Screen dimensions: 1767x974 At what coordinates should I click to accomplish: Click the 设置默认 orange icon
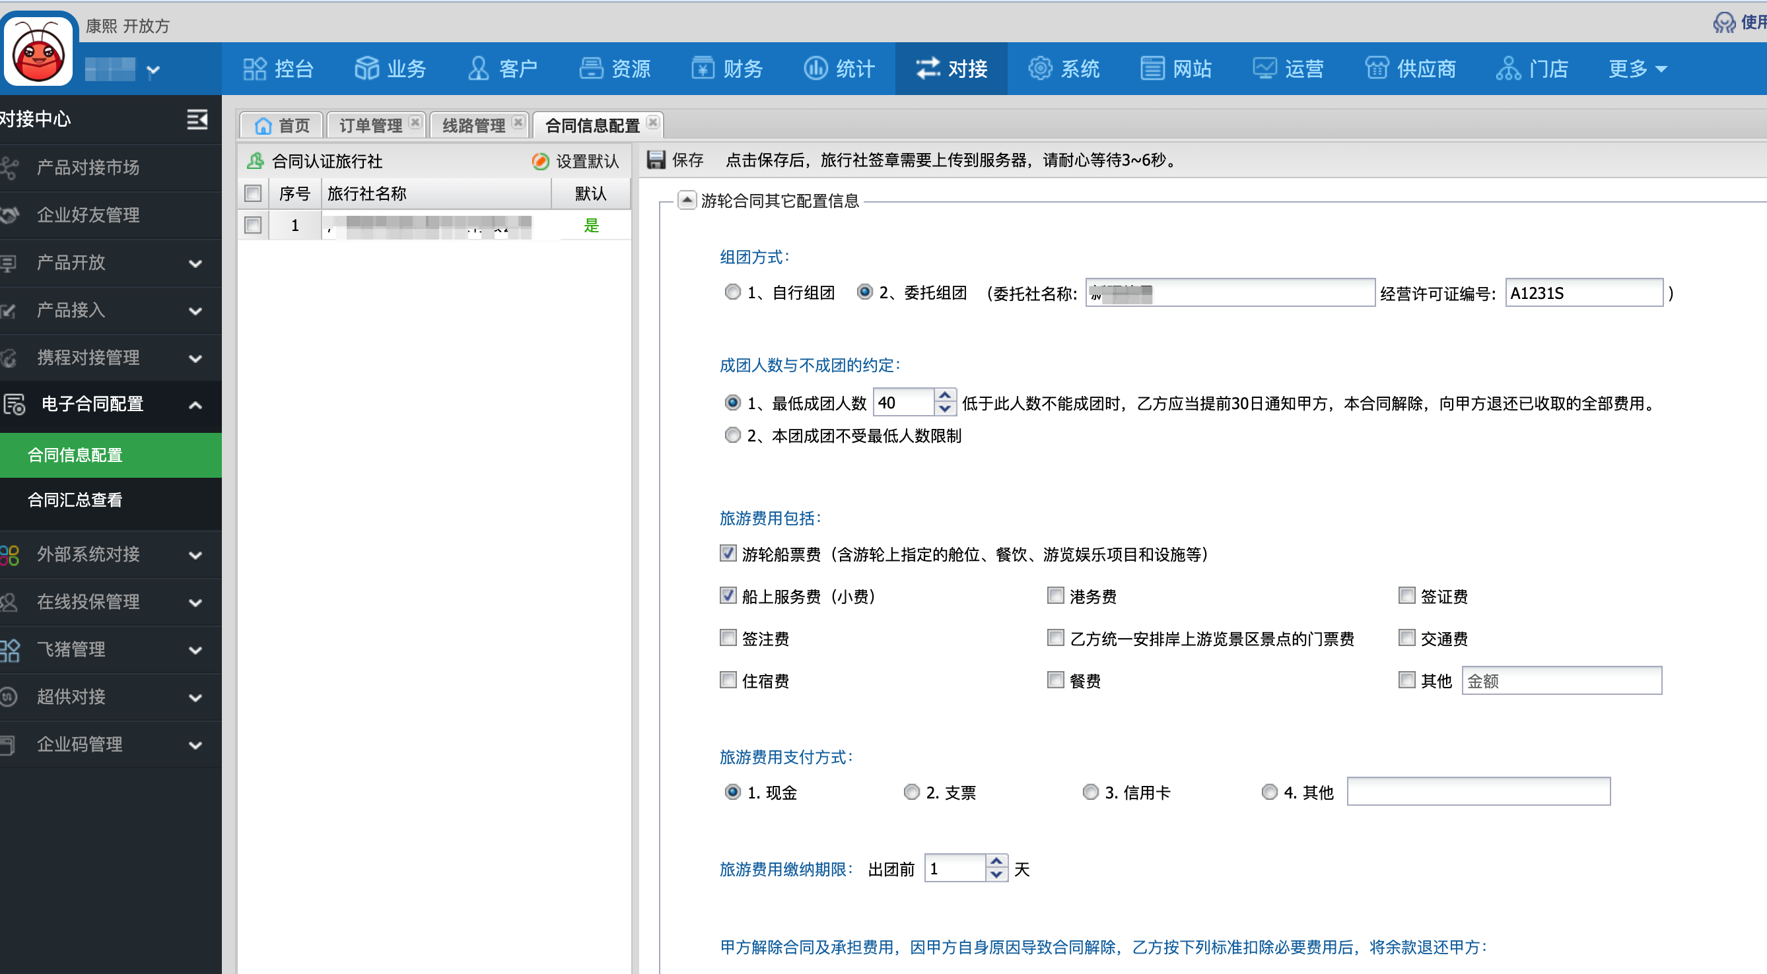click(x=541, y=161)
